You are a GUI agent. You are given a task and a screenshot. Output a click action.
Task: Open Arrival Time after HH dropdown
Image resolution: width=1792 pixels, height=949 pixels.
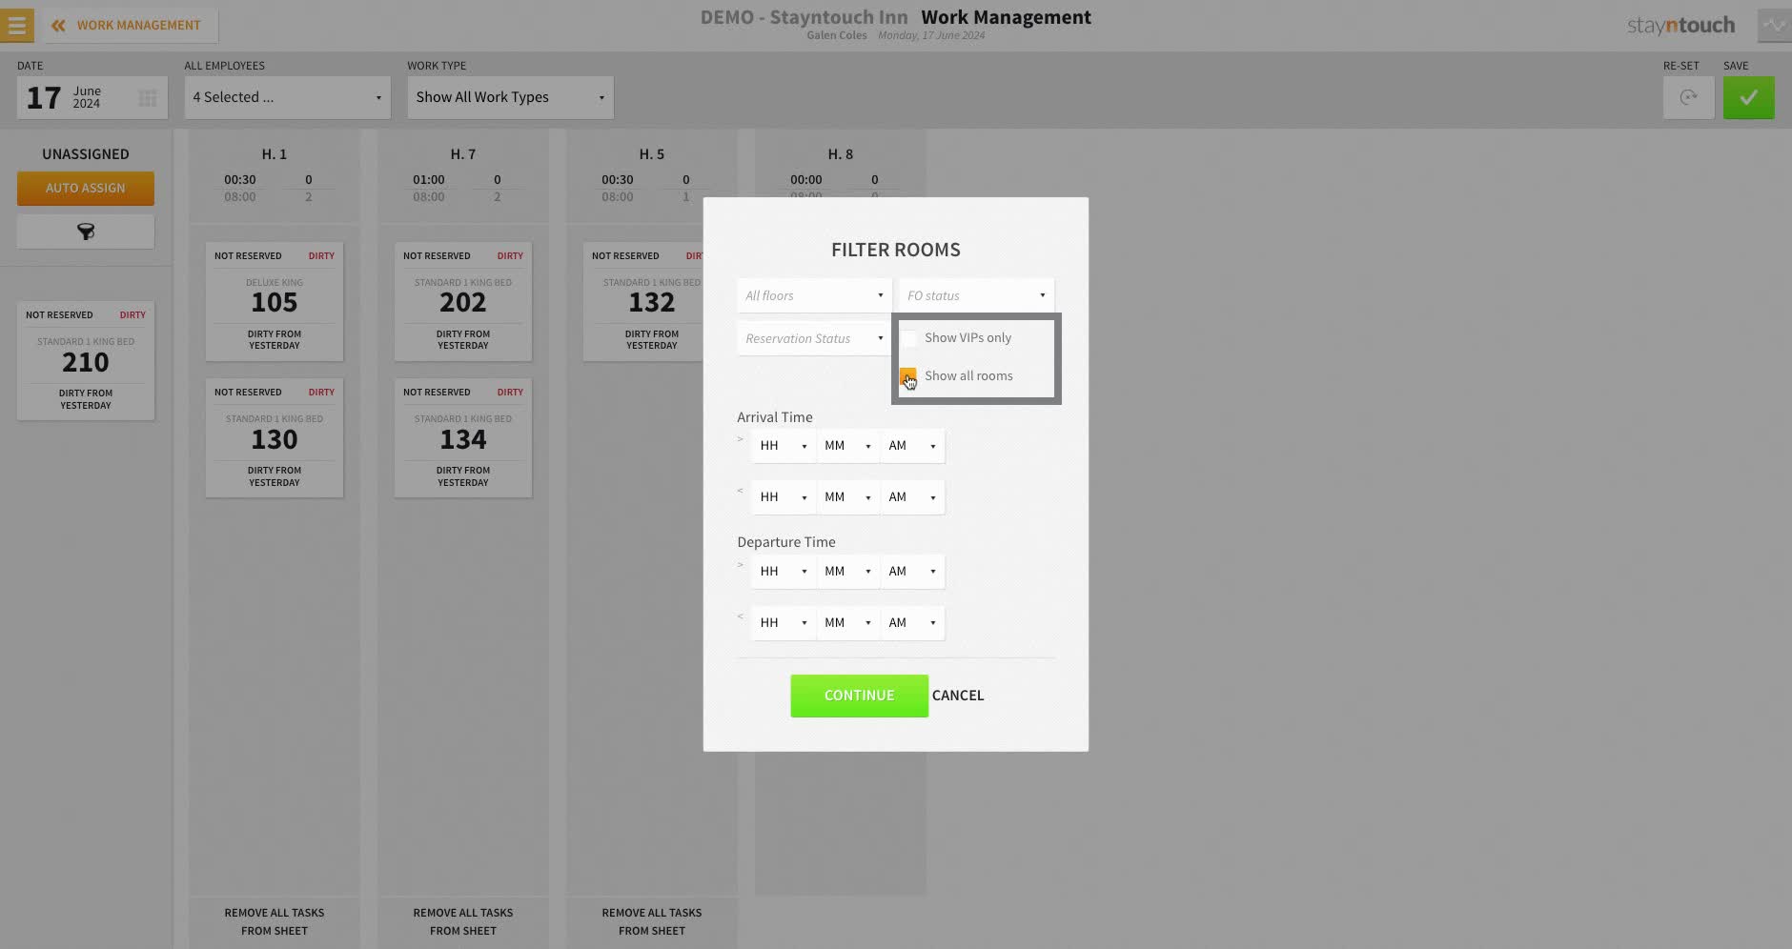pyautogui.click(x=784, y=446)
